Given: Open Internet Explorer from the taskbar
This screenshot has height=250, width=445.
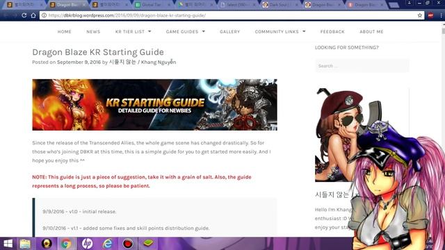Looking at the screenshot, I should pyautogui.click(x=107, y=244).
